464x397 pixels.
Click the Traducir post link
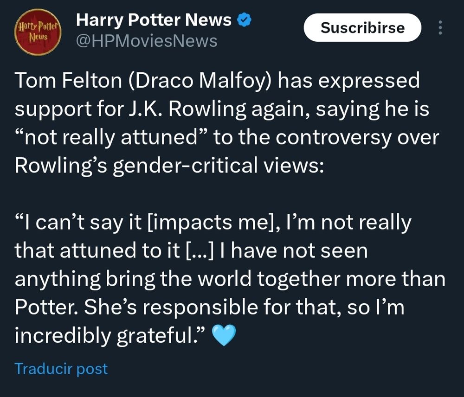(61, 369)
